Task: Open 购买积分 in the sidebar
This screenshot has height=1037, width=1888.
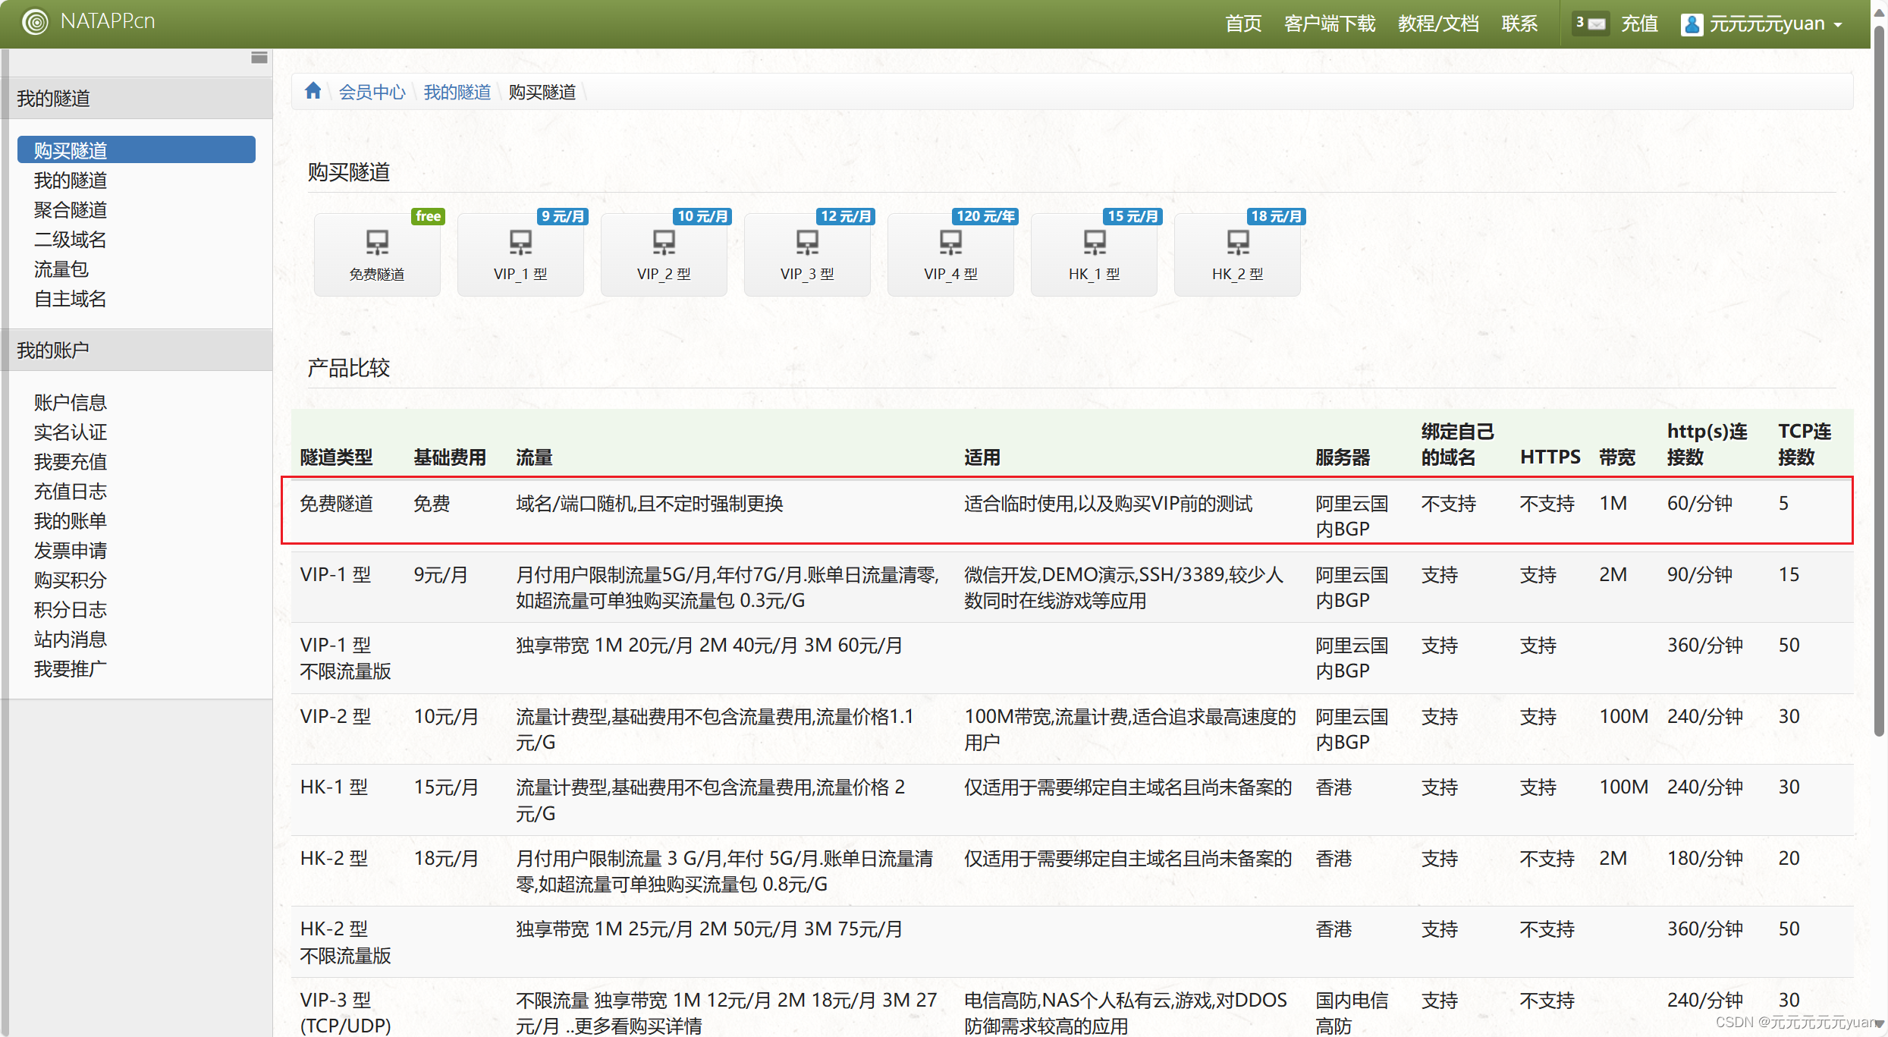Action: (x=71, y=580)
